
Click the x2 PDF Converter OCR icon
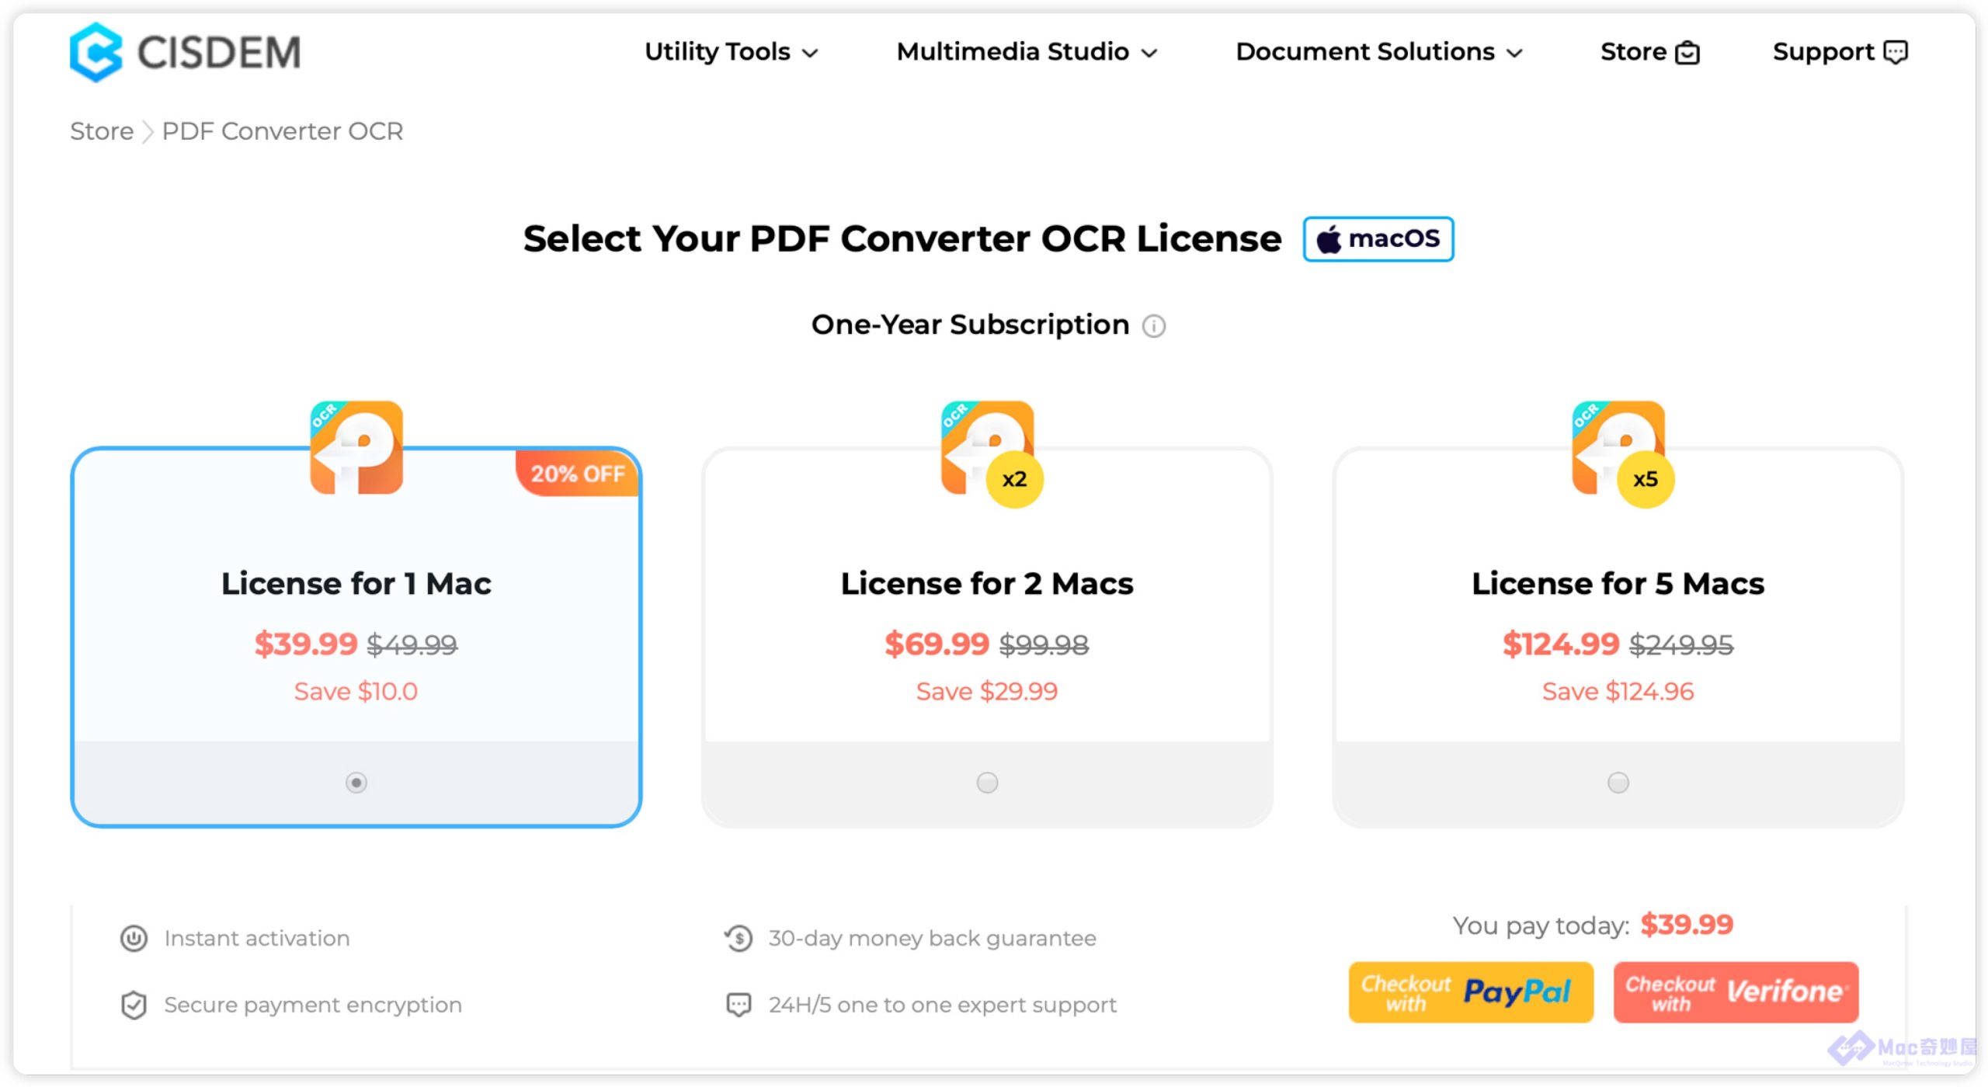[x=986, y=447]
